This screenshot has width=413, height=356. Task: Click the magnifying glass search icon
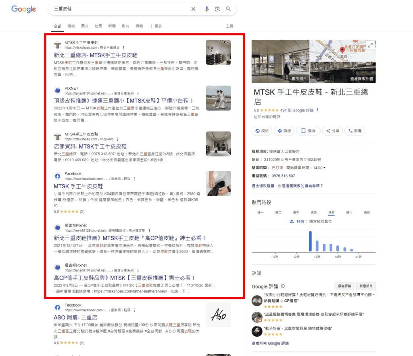pyautogui.click(x=228, y=9)
